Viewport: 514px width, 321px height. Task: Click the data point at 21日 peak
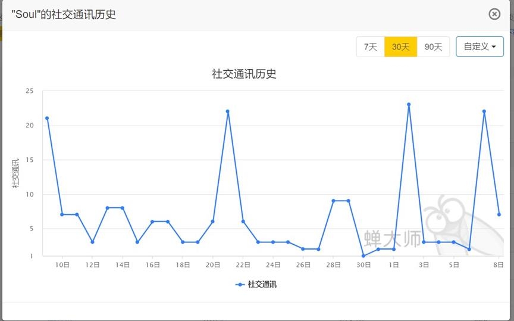[x=228, y=111]
